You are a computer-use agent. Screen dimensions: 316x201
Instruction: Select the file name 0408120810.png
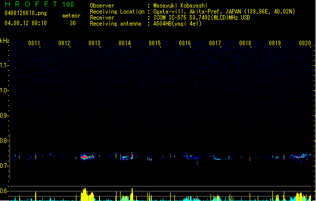click(x=26, y=13)
